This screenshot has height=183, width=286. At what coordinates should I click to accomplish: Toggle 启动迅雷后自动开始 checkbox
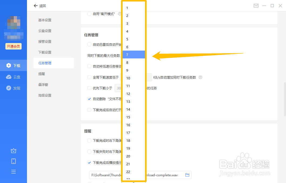click(x=89, y=44)
